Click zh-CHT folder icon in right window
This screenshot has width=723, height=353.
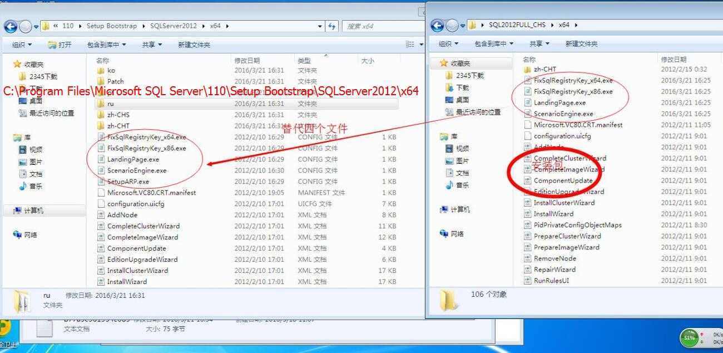pos(527,69)
